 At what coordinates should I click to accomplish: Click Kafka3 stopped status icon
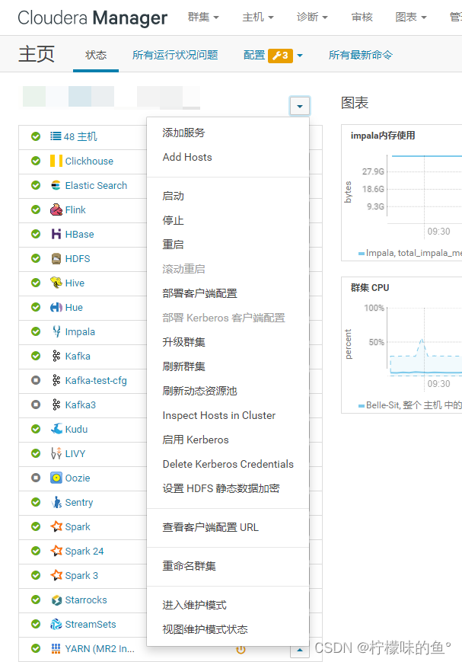[x=36, y=405]
